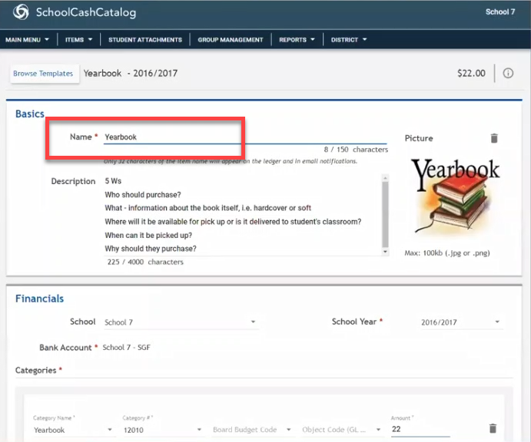
Task: Click the 'When can it be picked up?' line
Action: [x=148, y=235]
